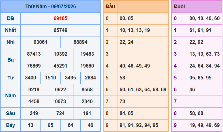The width and height of the screenshot is (223, 132).
Task: Select third prize number 19660
Action: pyautogui.click(x=87, y=66)
